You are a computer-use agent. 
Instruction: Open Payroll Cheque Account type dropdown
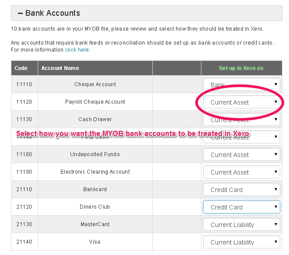click(x=241, y=102)
